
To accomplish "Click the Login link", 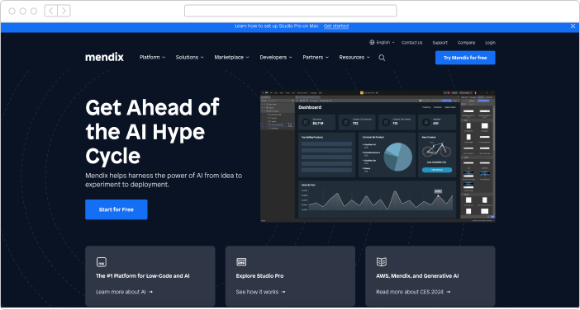I will click(x=490, y=43).
